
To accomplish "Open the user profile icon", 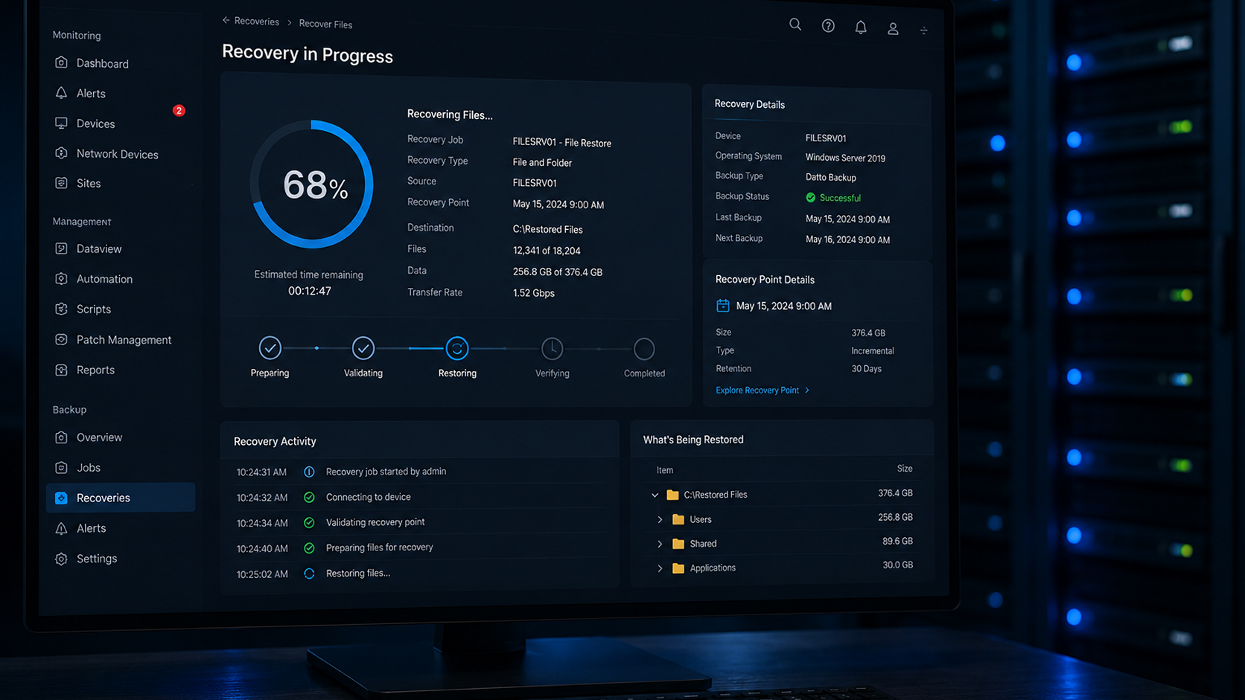I will (x=893, y=29).
